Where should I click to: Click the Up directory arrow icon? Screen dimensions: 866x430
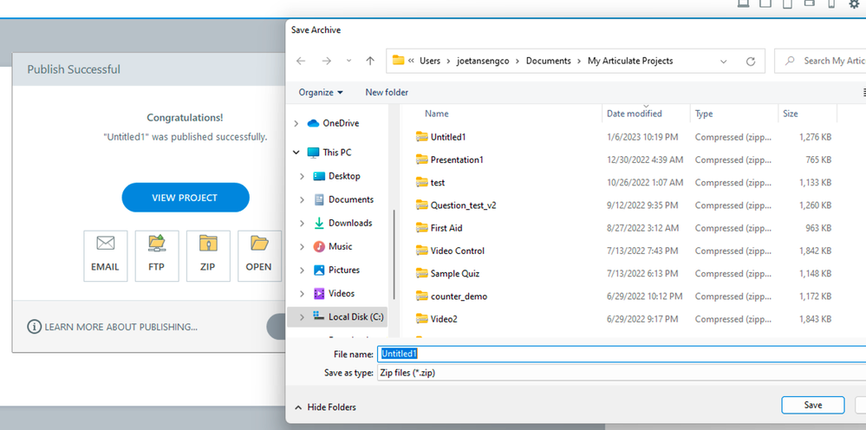tap(370, 62)
